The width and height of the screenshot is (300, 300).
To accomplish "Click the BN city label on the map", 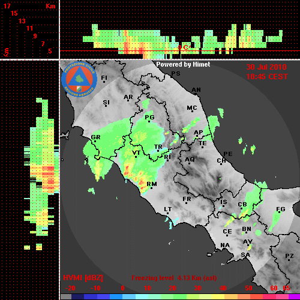I will pos(247,229).
